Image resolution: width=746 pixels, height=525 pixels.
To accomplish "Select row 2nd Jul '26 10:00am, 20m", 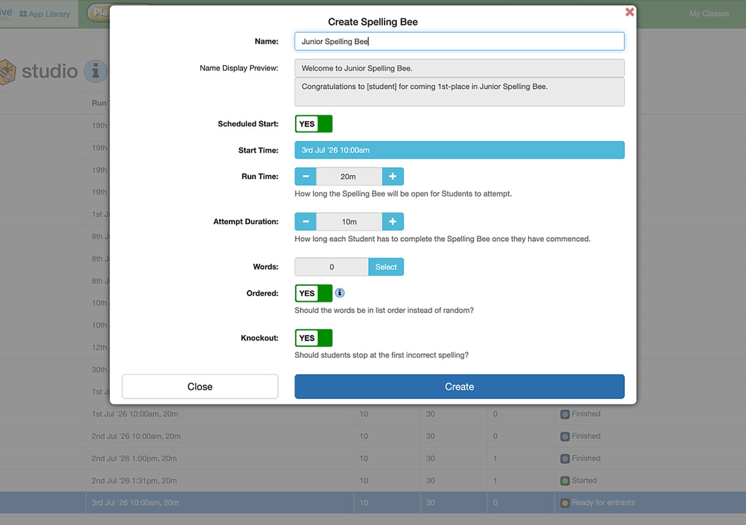I will [373, 437].
